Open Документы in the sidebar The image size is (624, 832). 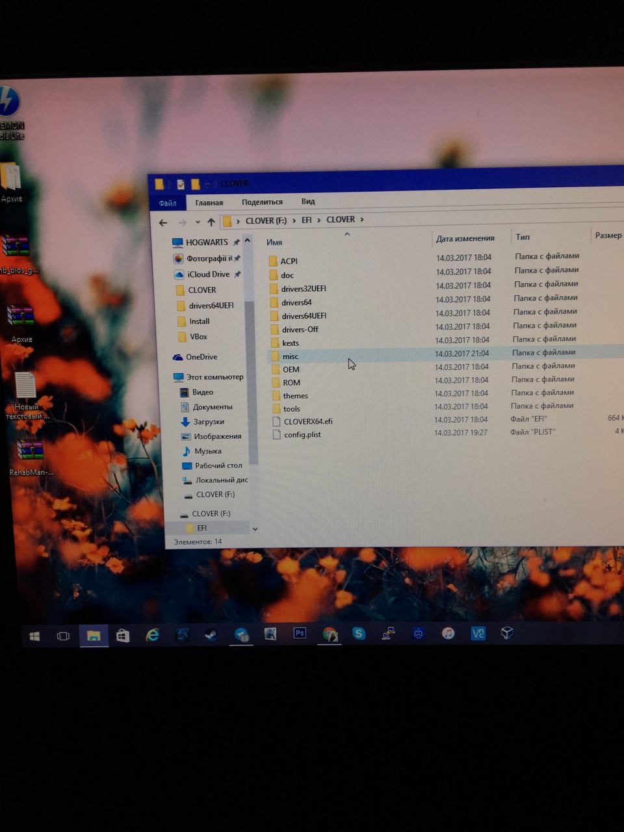click(x=213, y=407)
